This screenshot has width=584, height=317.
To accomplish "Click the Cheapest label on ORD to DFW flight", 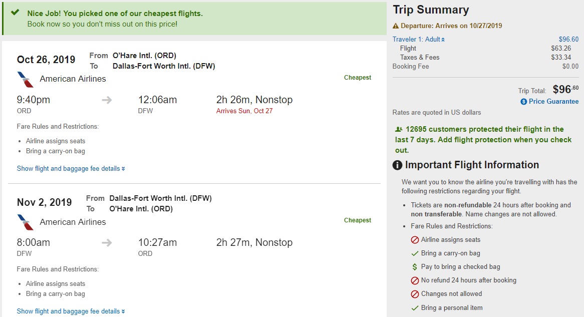I will pos(358,78).
